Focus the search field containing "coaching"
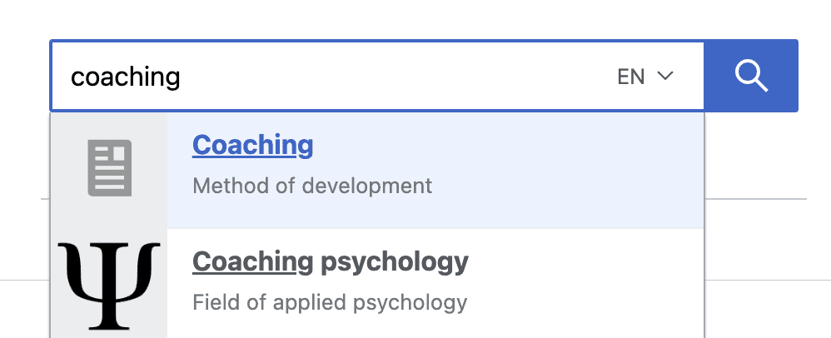Viewport: 831px width, 338px height. tap(333, 77)
